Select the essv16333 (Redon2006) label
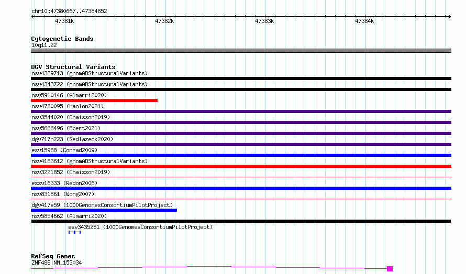 pyautogui.click(x=64, y=183)
